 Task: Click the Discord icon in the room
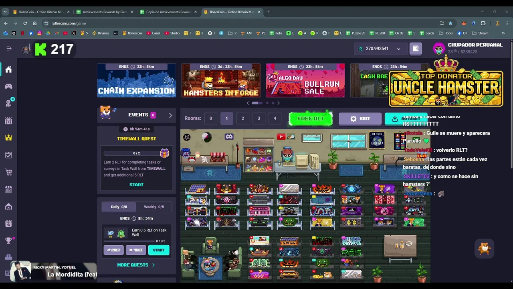(229, 137)
